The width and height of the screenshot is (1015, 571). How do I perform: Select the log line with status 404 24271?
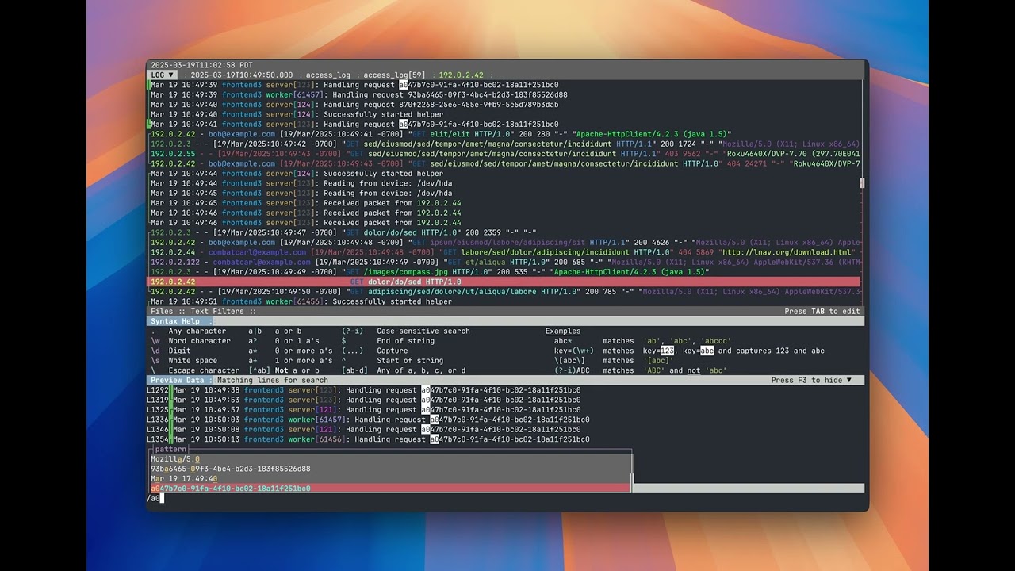click(x=504, y=163)
